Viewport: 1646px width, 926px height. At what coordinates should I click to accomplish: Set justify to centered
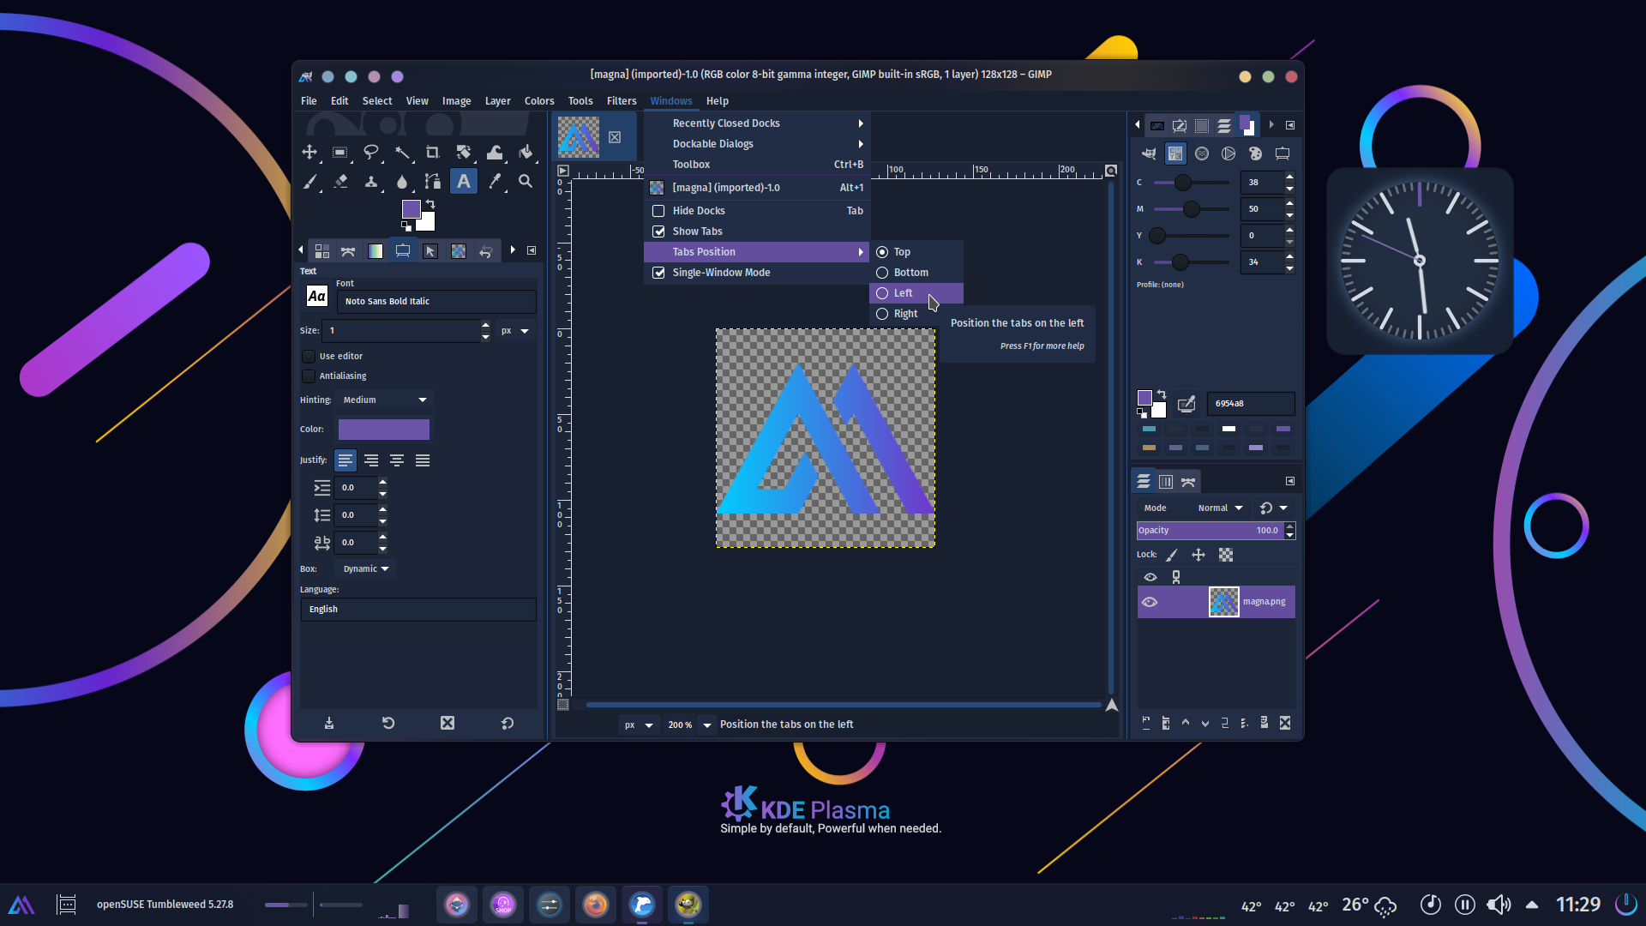click(397, 461)
